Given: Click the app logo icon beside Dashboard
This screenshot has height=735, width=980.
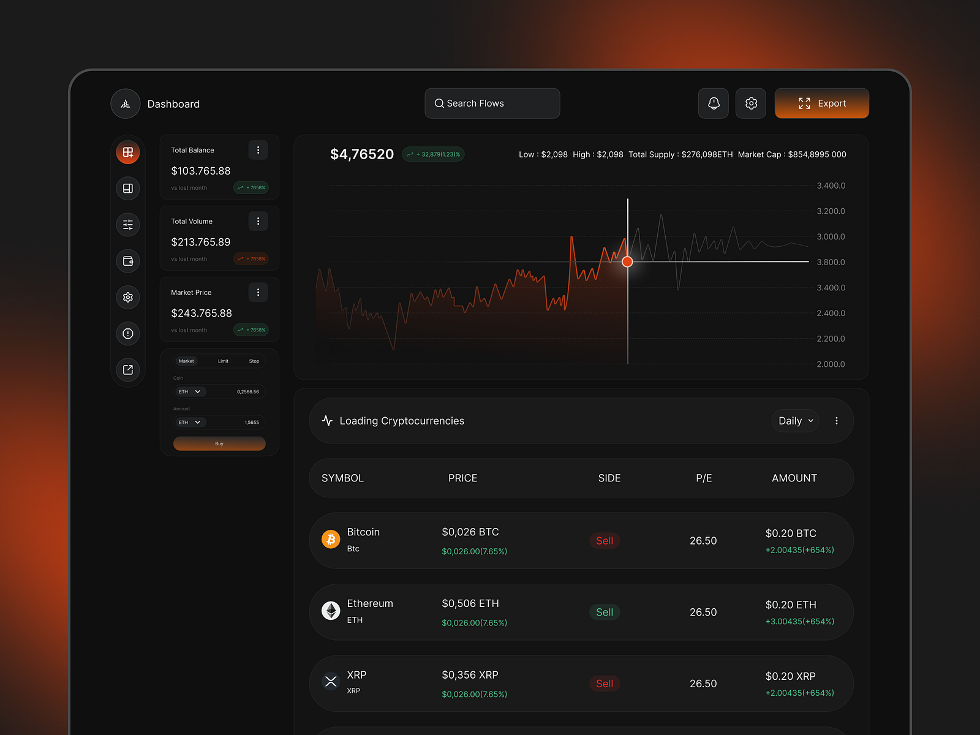Looking at the screenshot, I should (126, 104).
